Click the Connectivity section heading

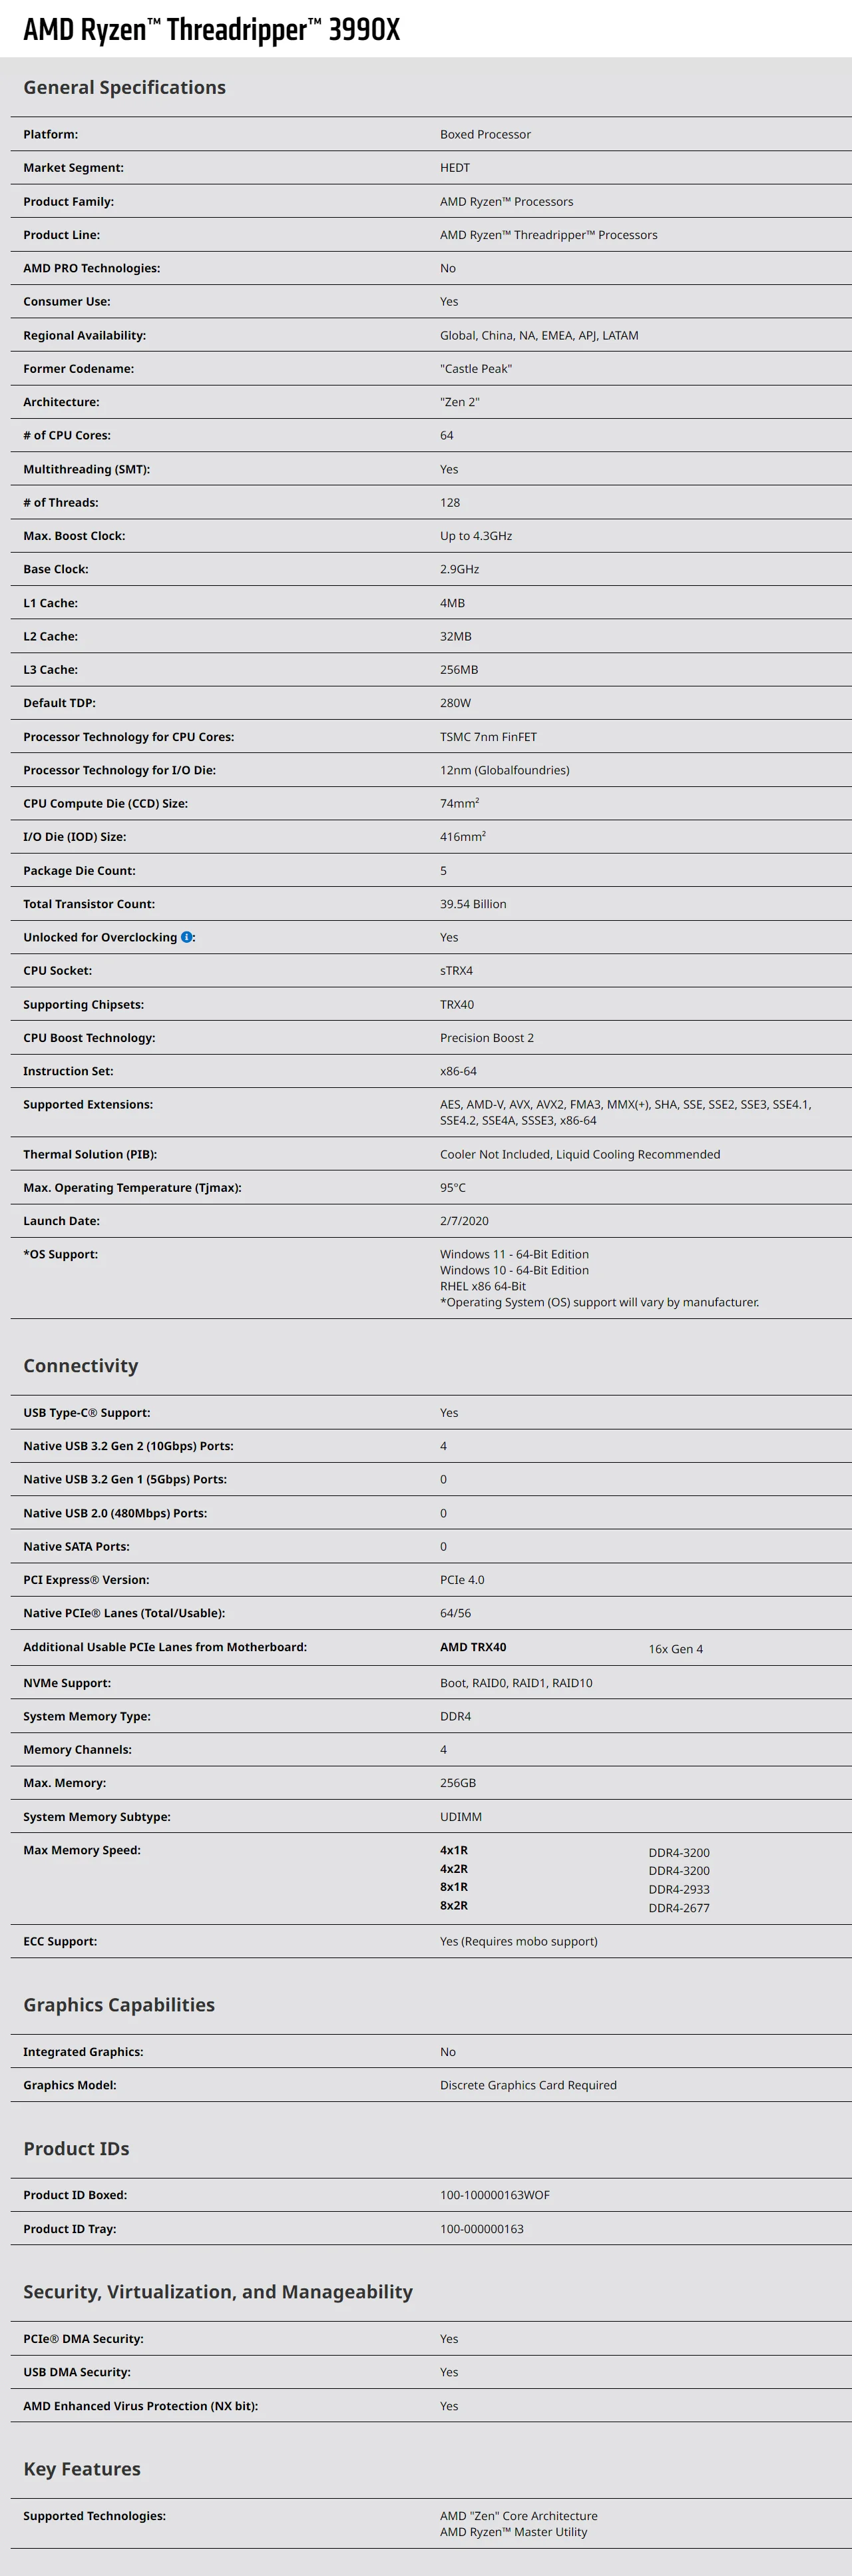[81, 1365]
